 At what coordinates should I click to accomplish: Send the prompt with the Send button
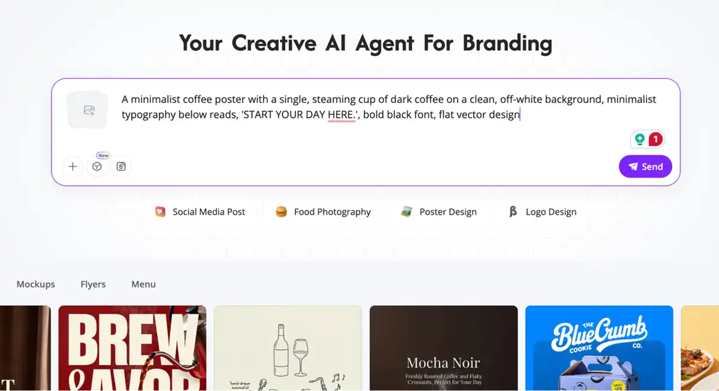pyautogui.click(x=645, y=166)
